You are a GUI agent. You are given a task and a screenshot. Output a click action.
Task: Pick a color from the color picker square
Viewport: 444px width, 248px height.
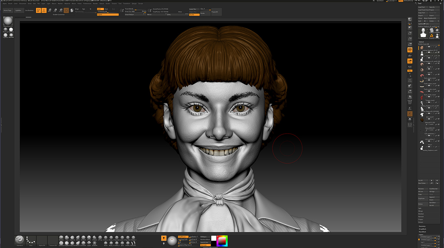(x=222, y=241)
